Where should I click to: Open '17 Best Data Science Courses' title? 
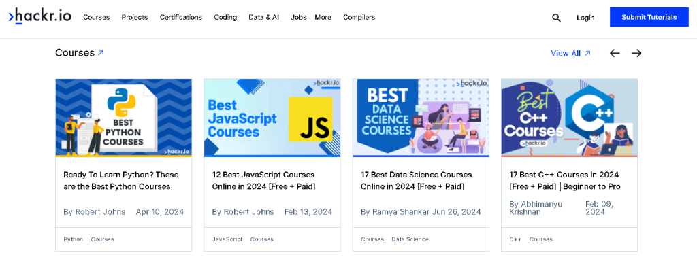417,181
